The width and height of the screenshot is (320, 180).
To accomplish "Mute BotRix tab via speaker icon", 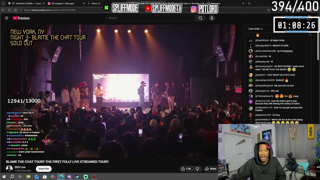I will click(x=13, y=3).
